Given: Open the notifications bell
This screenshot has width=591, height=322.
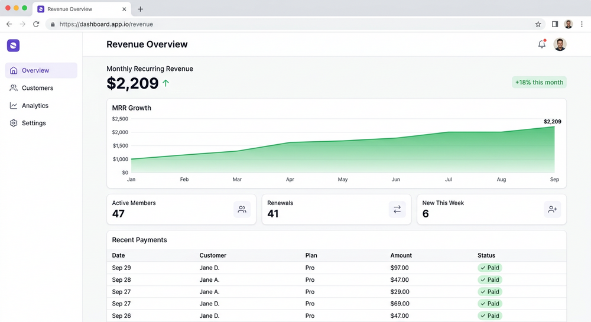Looking at the screenshot, I should pyautogui.click(x=541, y=44).
